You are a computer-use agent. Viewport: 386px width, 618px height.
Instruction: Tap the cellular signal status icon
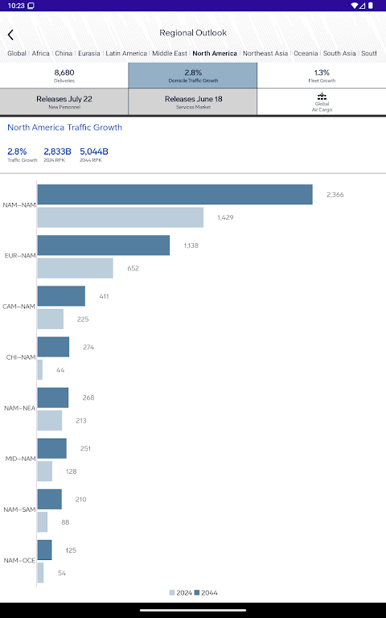tap(362, 6)
